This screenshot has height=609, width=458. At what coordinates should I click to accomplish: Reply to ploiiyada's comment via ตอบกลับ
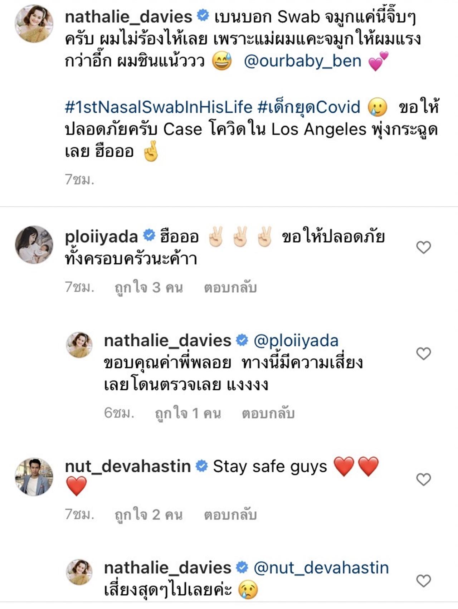230,288
